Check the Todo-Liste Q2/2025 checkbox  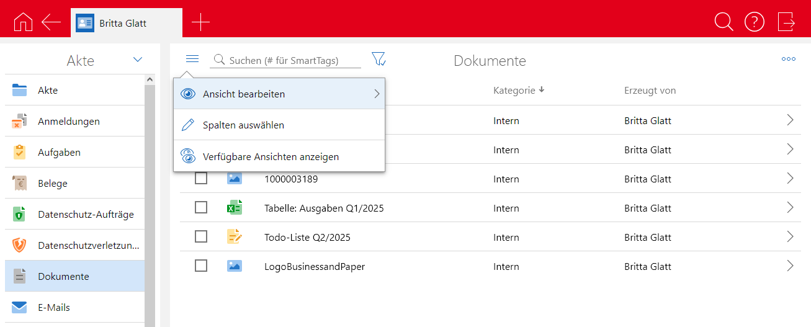pyautogui.click(x=201, y=237)
